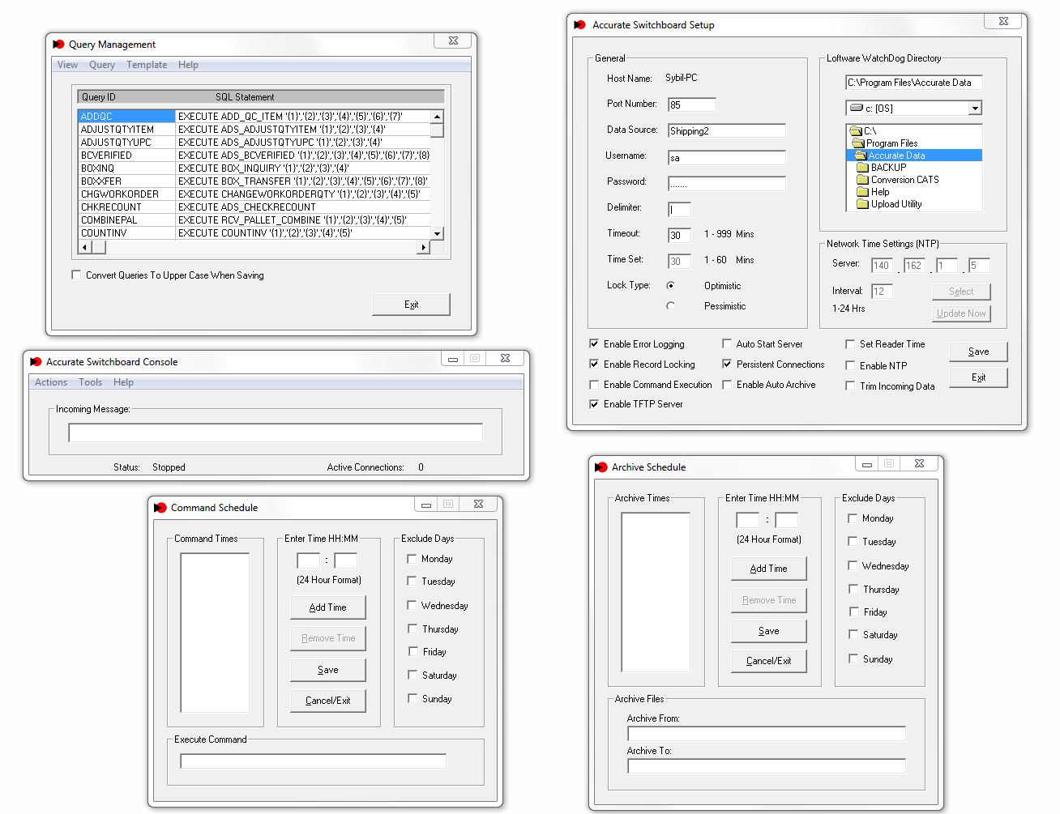
Task: Click the Archive To input field
Action: 766,766
